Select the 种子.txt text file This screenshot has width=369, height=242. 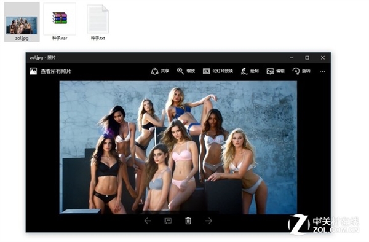pyautogui.click(x=98, y=22)
